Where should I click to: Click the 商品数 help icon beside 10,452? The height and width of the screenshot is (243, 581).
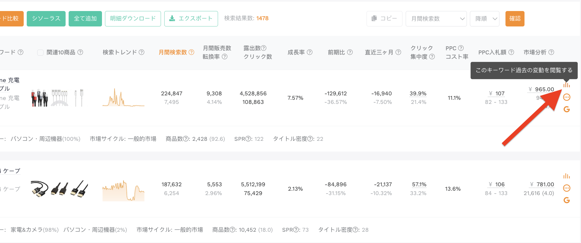pyautogui.click(x=233, y=230)
